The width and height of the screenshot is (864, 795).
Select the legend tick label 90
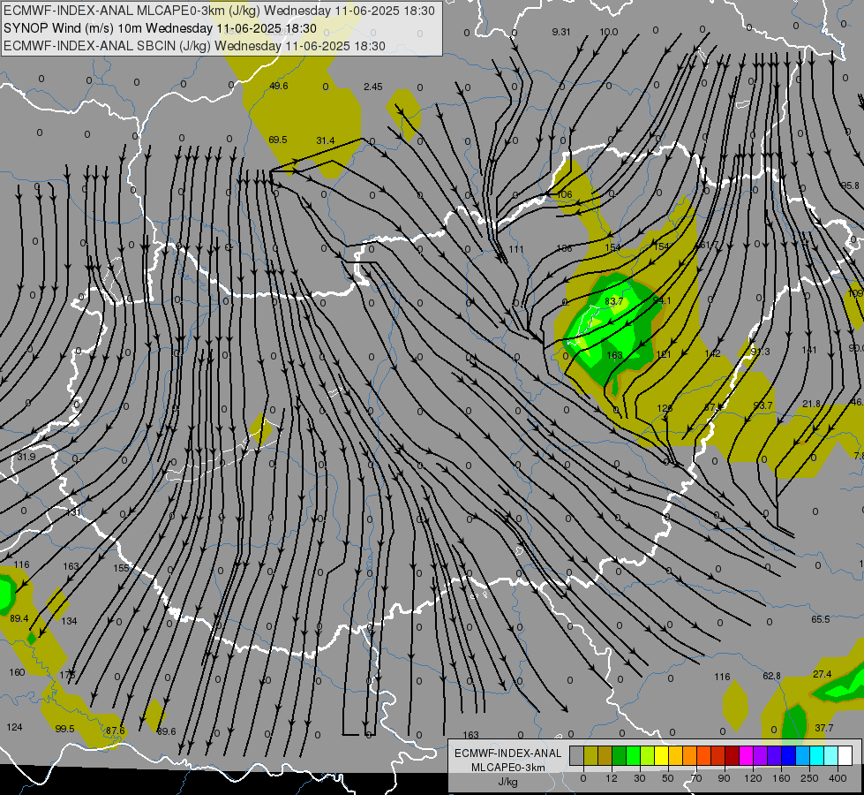(x=725, y=778)
